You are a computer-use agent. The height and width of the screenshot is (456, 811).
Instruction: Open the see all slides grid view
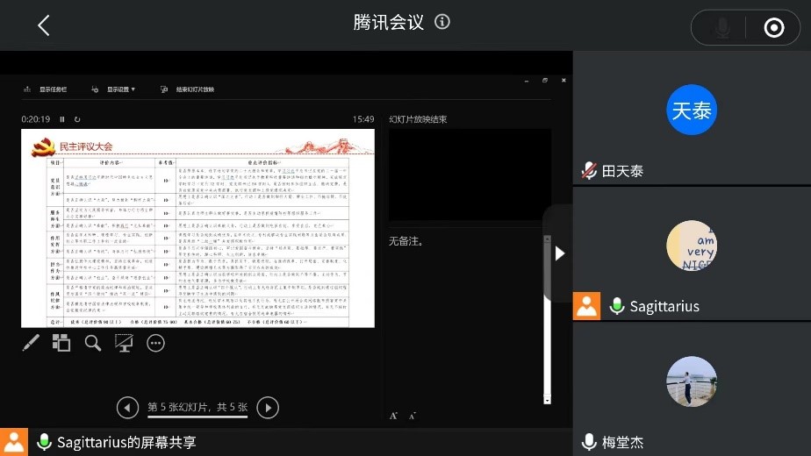(61, 343)
